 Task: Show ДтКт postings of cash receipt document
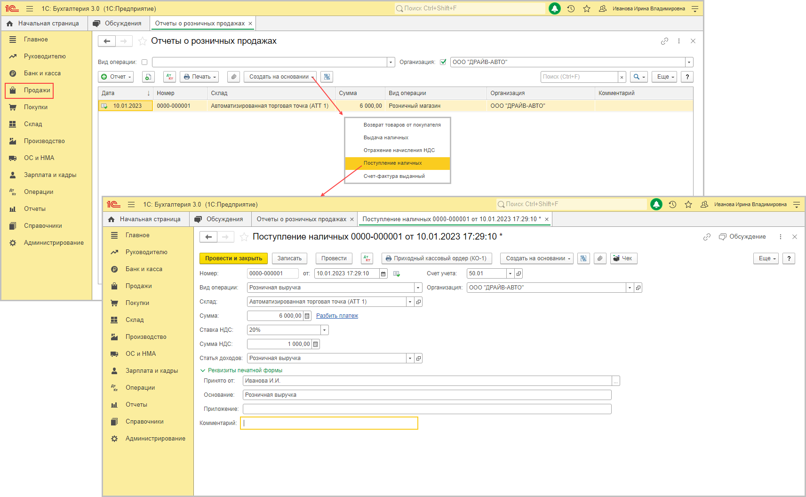367,258
